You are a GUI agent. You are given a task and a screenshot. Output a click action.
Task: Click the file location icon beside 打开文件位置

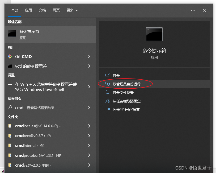click(x=107, y=92)
